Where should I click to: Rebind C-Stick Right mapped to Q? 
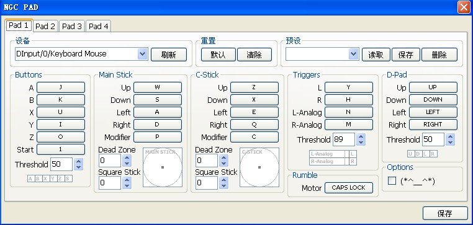point(255,125)
